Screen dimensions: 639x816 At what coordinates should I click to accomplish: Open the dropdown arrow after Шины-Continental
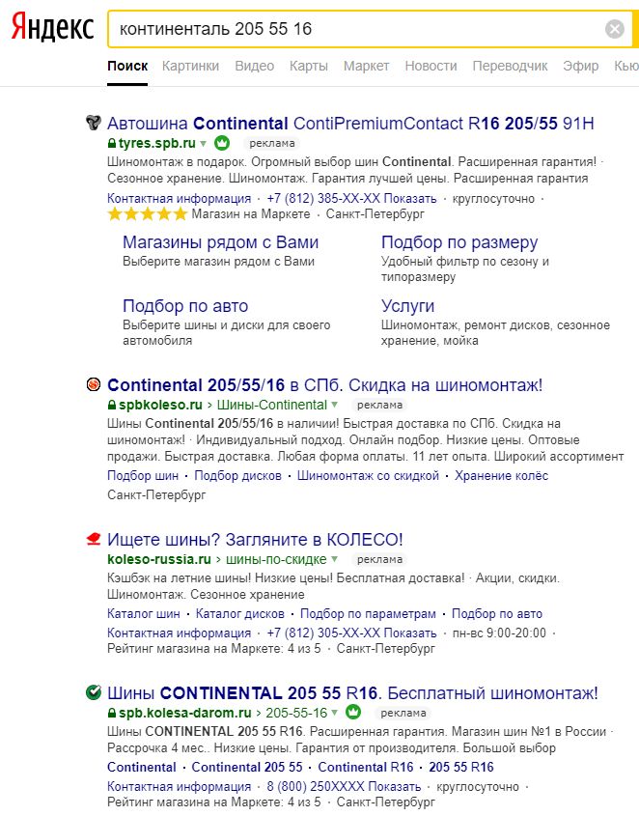tap(335, 406)
